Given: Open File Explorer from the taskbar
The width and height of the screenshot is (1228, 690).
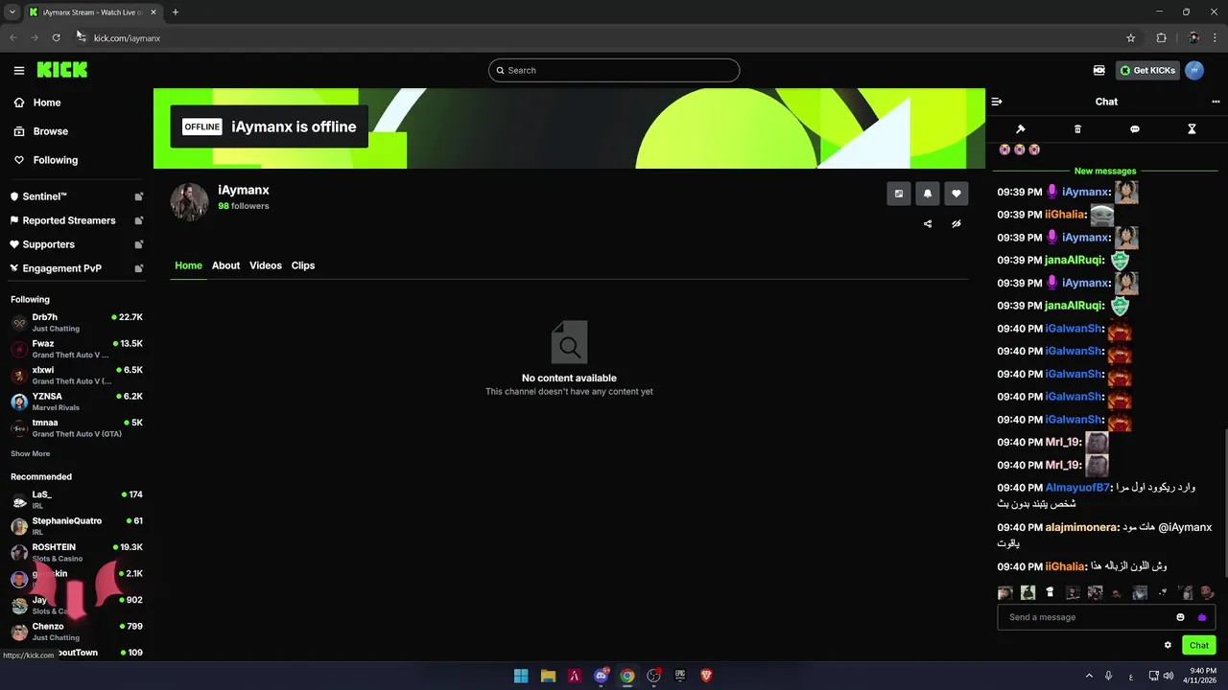Looking at the screenshot, I should [548, 676].
